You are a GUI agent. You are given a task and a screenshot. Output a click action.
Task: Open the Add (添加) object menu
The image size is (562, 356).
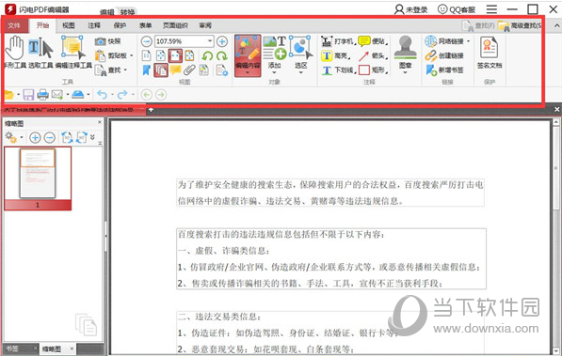click(x=275, y=55)
